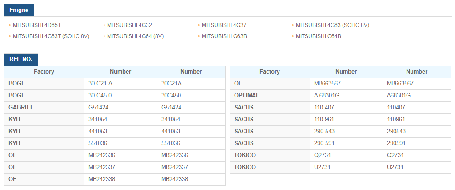Click the left table's Factory column header
This screenshot has width=455, height=190.
[x=44, y=71]
